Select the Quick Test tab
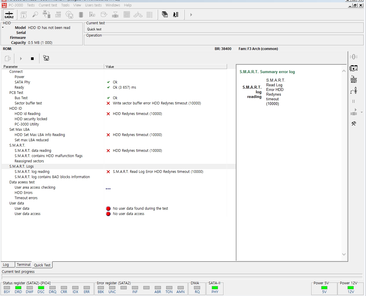The width and height of the screenshot is (366, 296). [x=42, y=265]
